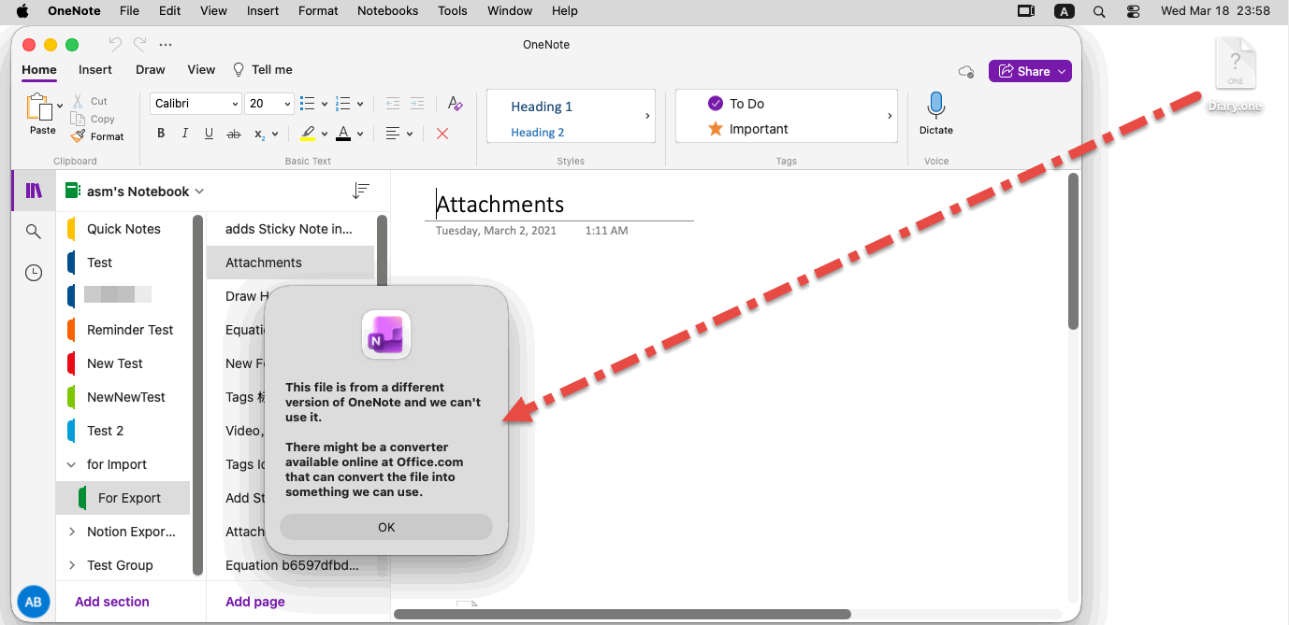
Task: Open recent notes clock icon
Action: tap(34, 273)
